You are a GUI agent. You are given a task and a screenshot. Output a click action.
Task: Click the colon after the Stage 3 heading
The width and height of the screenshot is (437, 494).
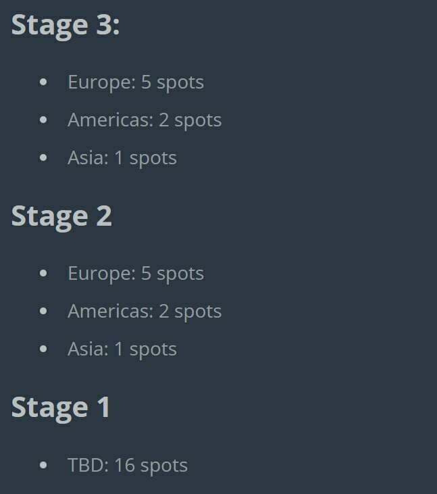coord(116,27)
